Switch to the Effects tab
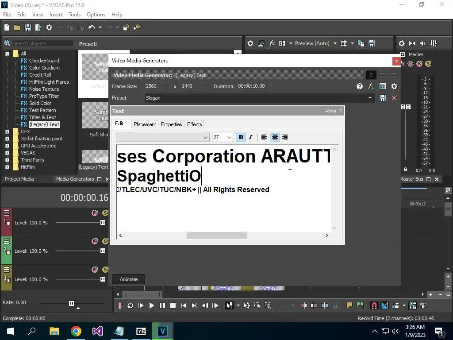 coord(195,124)
